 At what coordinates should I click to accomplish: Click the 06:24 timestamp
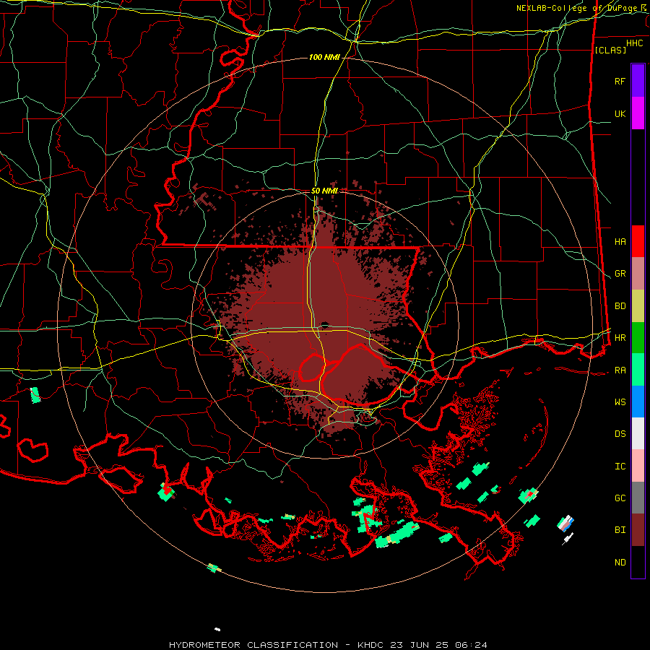472,645
